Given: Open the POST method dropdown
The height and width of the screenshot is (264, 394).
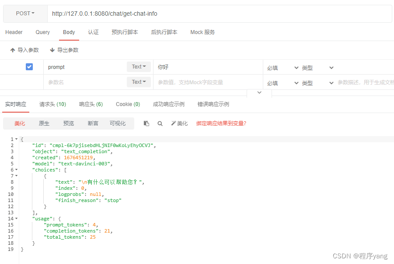Looking at the screenshot, I should 25,14.
